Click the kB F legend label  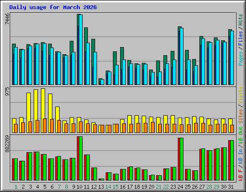point(241,175)
